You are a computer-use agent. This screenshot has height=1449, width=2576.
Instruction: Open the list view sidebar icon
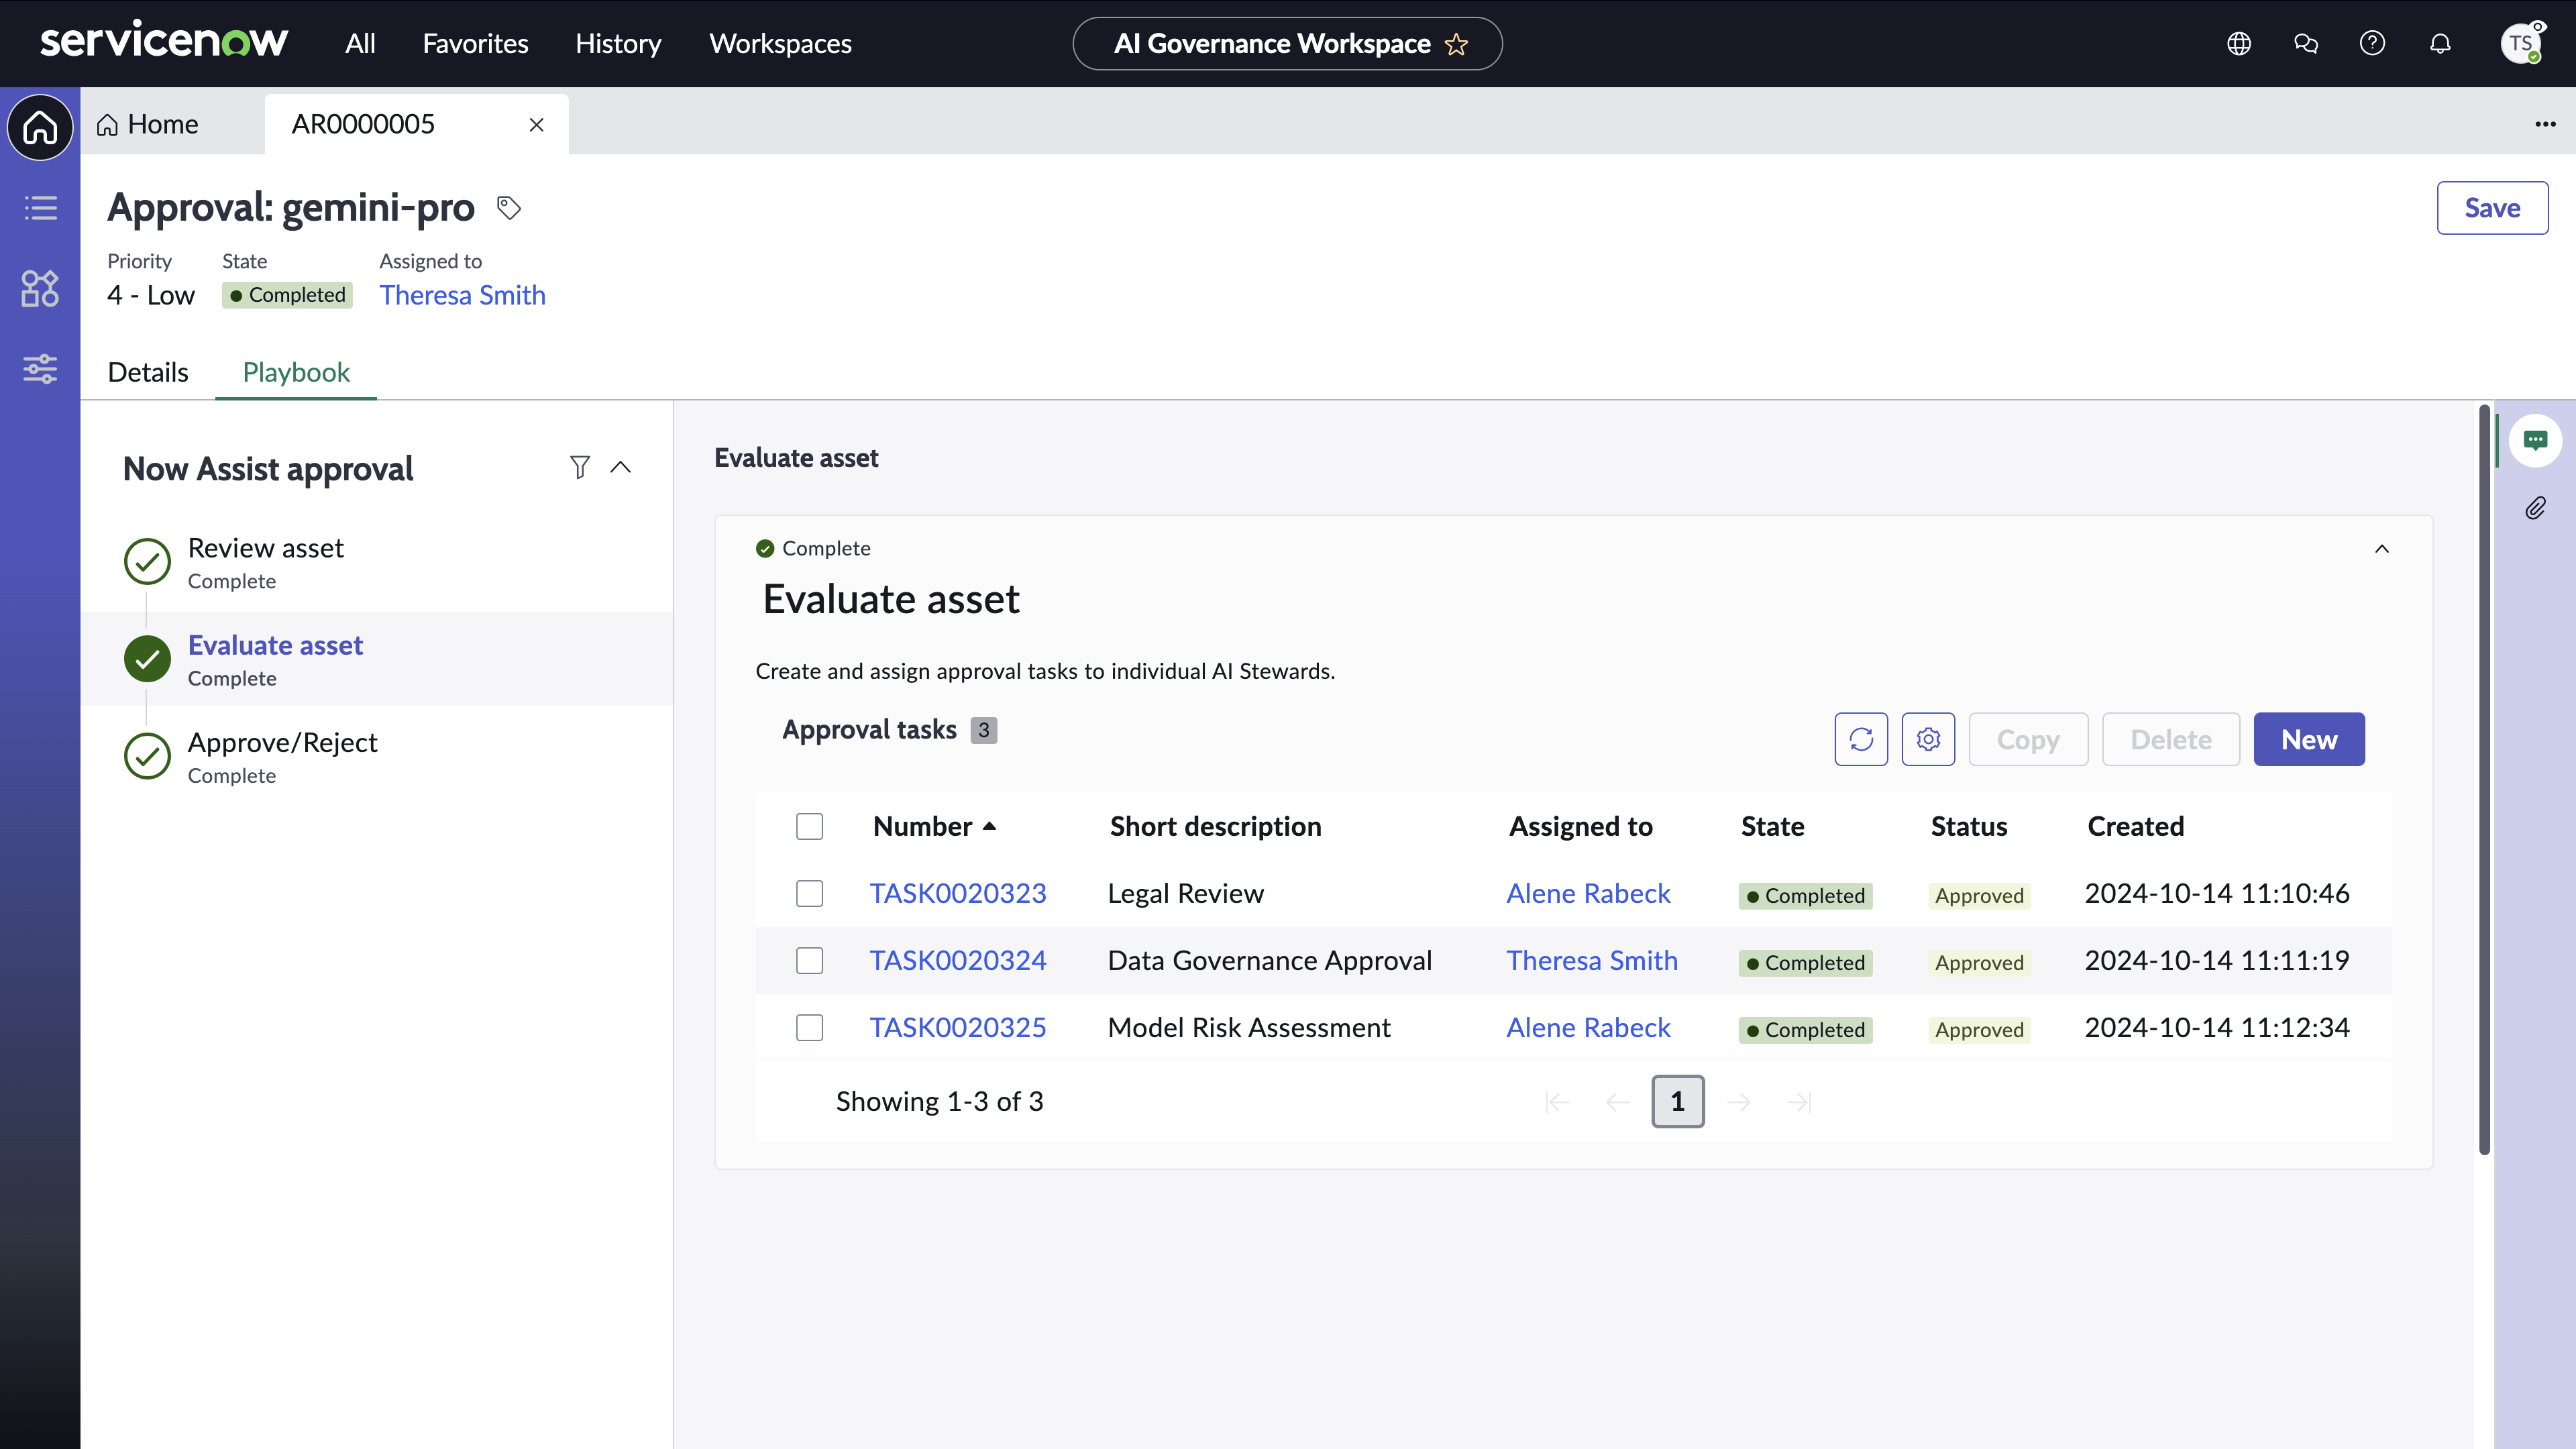coord(40,208)
